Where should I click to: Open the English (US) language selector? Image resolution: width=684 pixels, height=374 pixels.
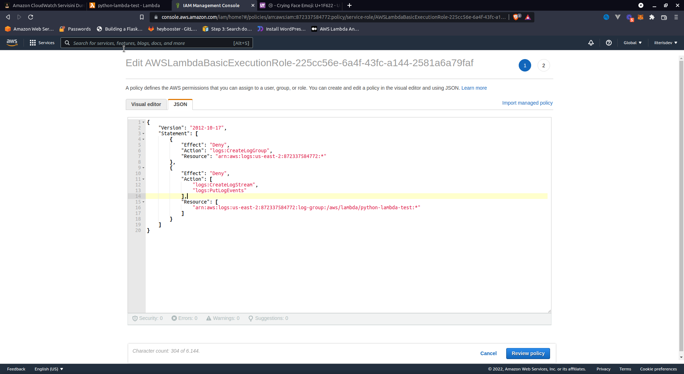pyautogui.click(x=49, y=369)
